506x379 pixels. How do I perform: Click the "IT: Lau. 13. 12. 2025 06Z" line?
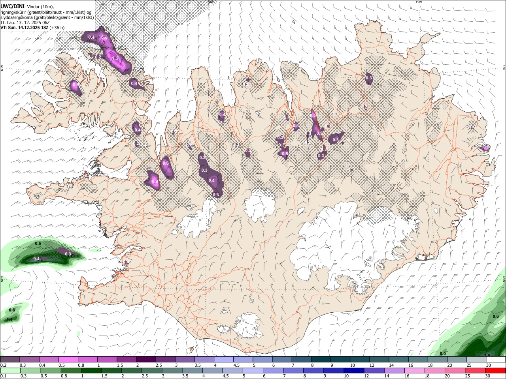pyautogui.click(x=25, y=23)
